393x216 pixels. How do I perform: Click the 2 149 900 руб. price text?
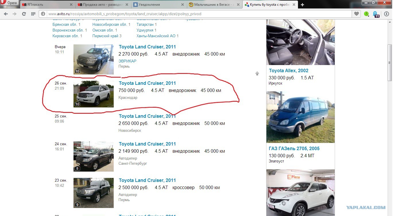click(133, 151)
